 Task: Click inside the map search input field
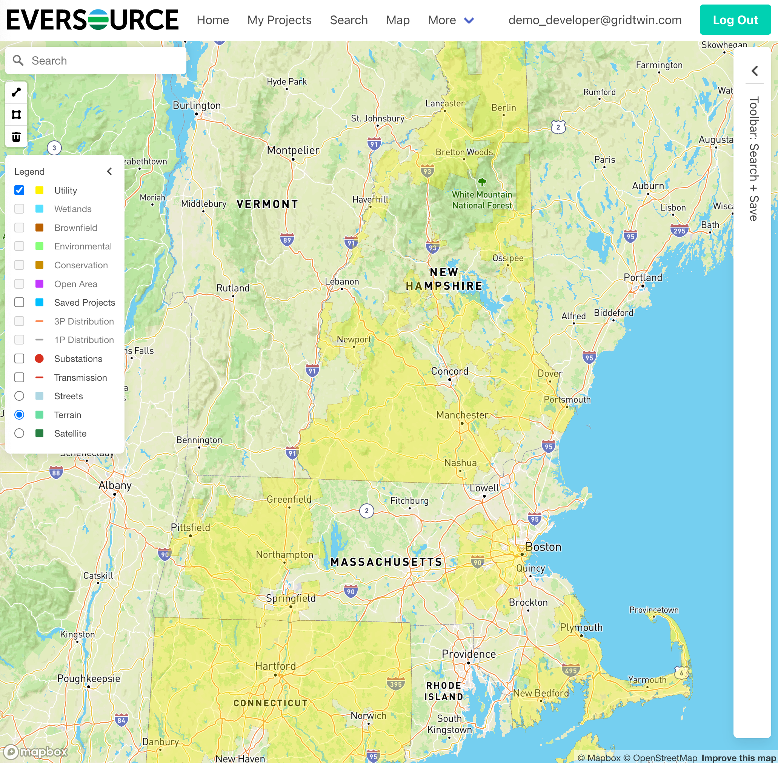(x=100, y=60)
